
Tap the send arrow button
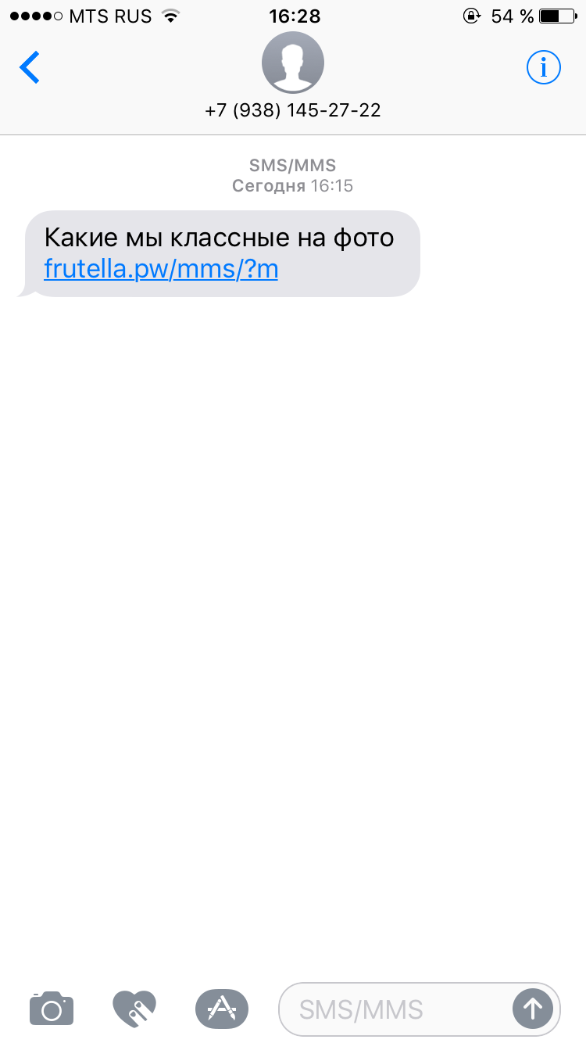tap(532, 1009)
